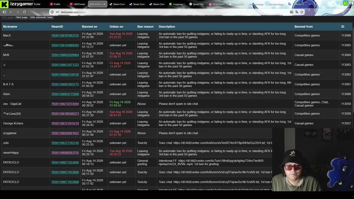Open the tab overview panel icon
Image resolution: width=354 pixels, height=199 pixels.
click(4, 12)
